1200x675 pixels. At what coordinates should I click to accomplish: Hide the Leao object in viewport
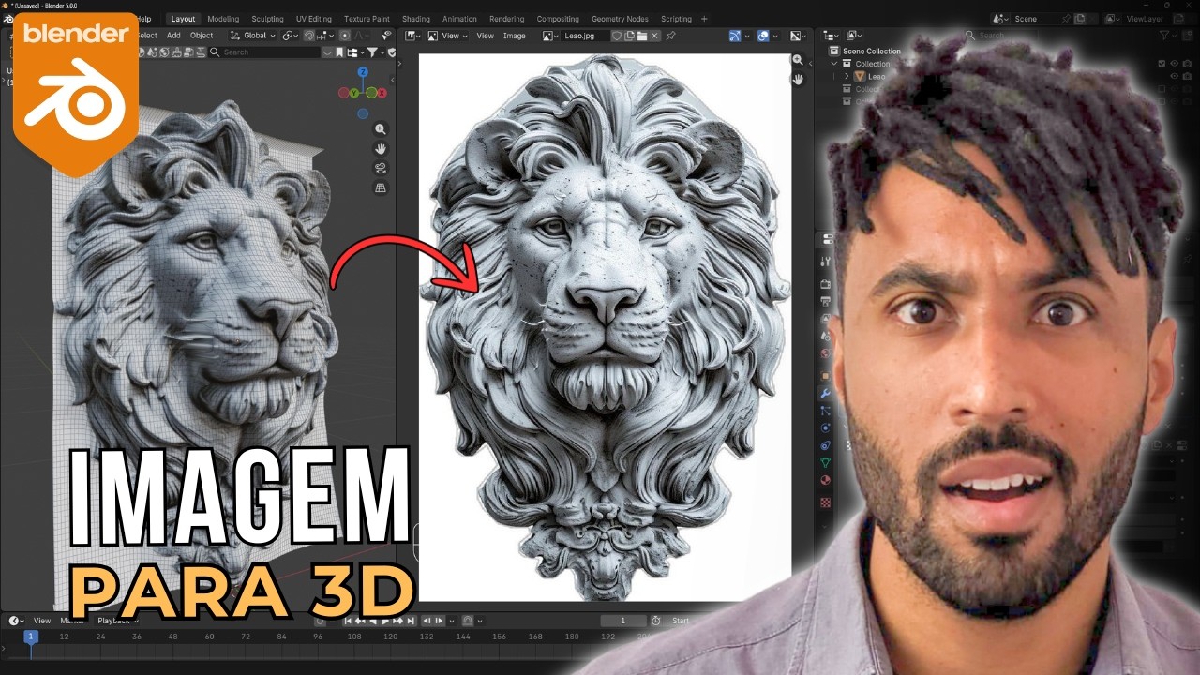[1174, 76]
